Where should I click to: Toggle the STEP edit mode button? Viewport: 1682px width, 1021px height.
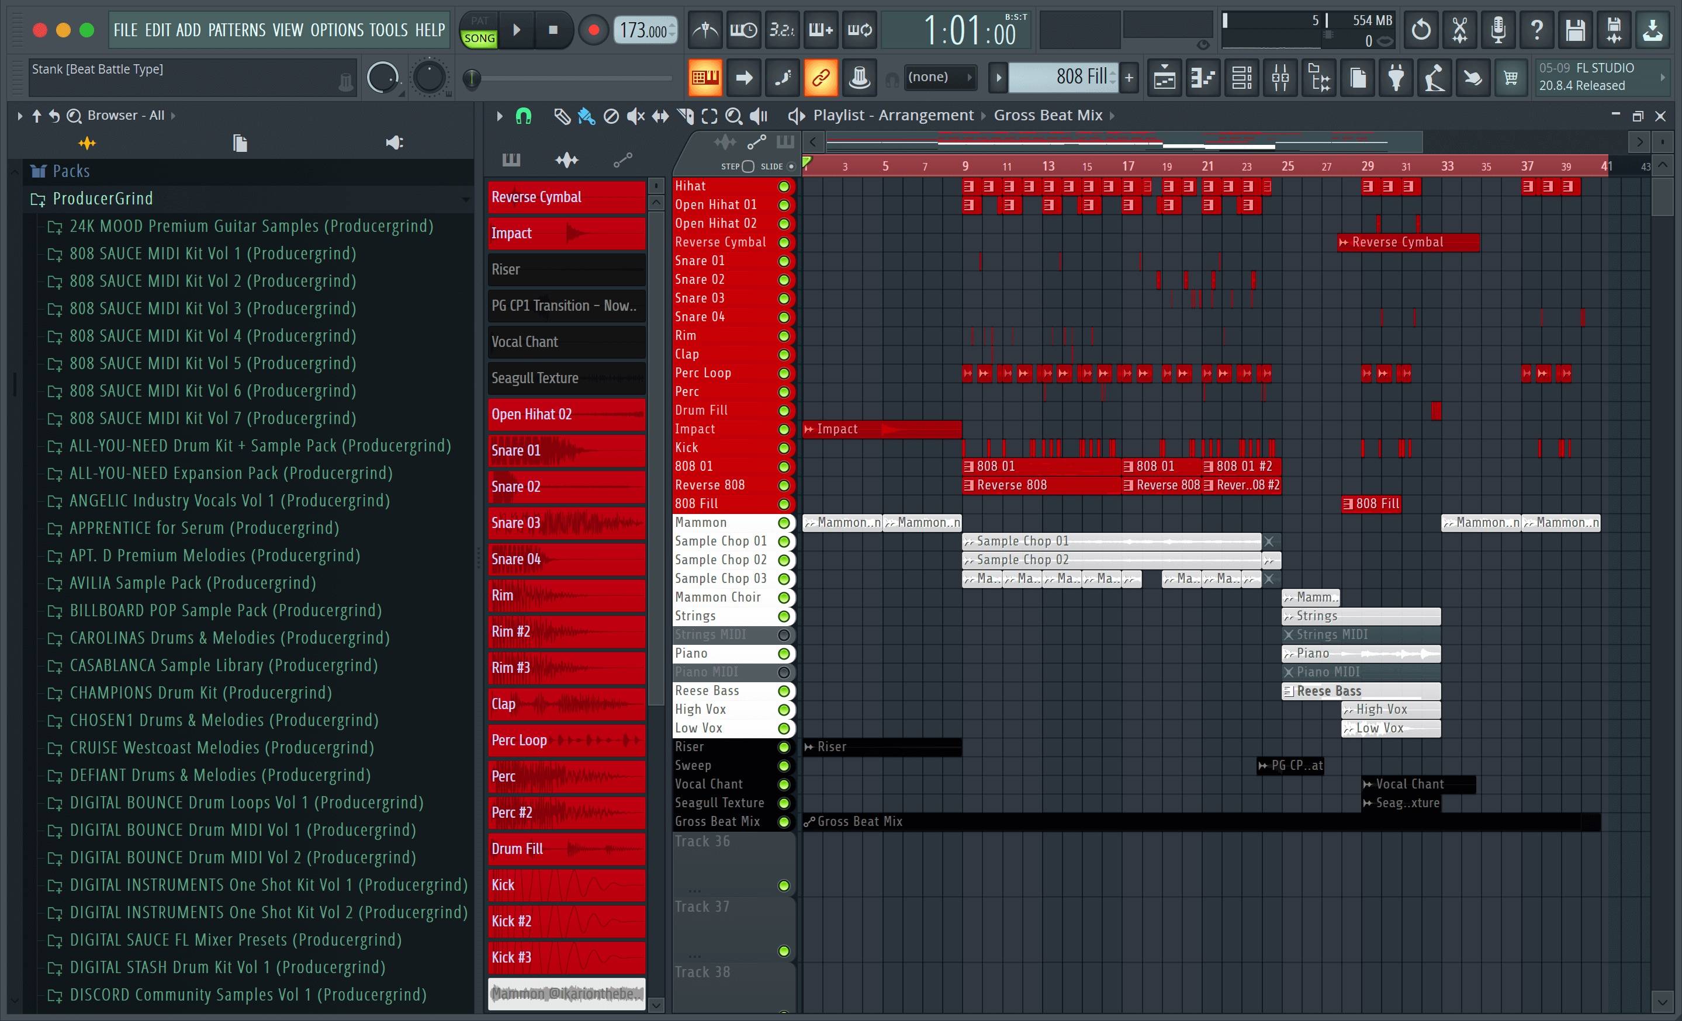point(747,166)
